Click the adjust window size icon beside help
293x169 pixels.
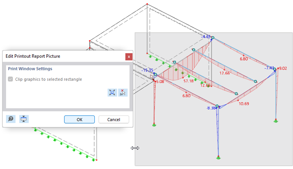tap(24, 119)
